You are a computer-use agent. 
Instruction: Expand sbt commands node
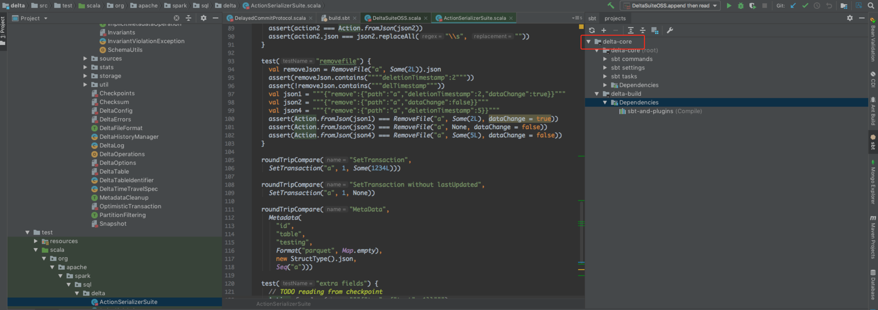605,59
